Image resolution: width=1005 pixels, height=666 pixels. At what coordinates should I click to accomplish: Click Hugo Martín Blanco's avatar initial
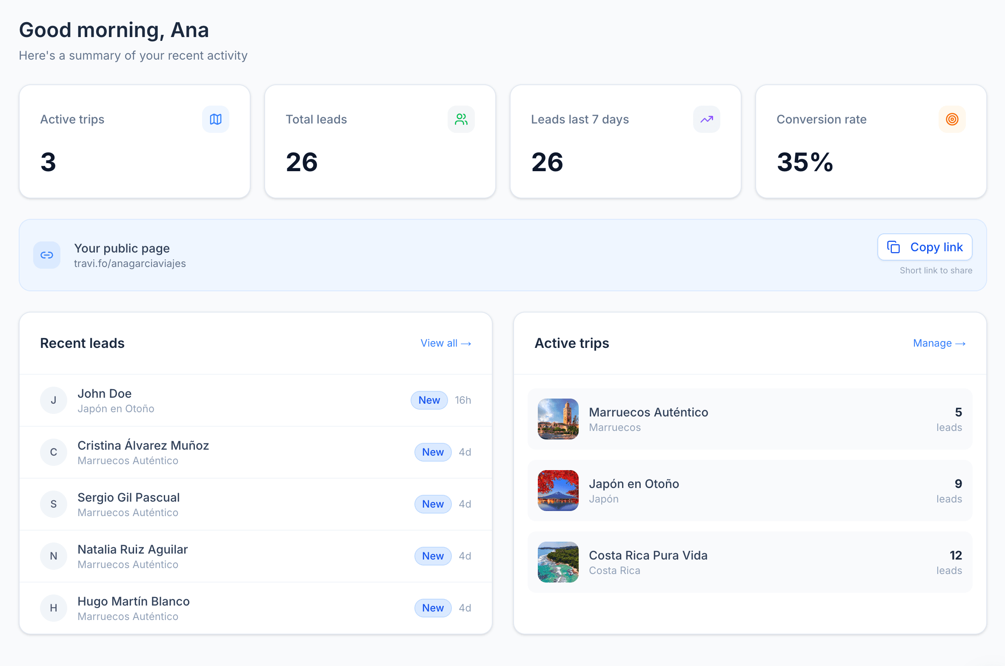(54, 608)
